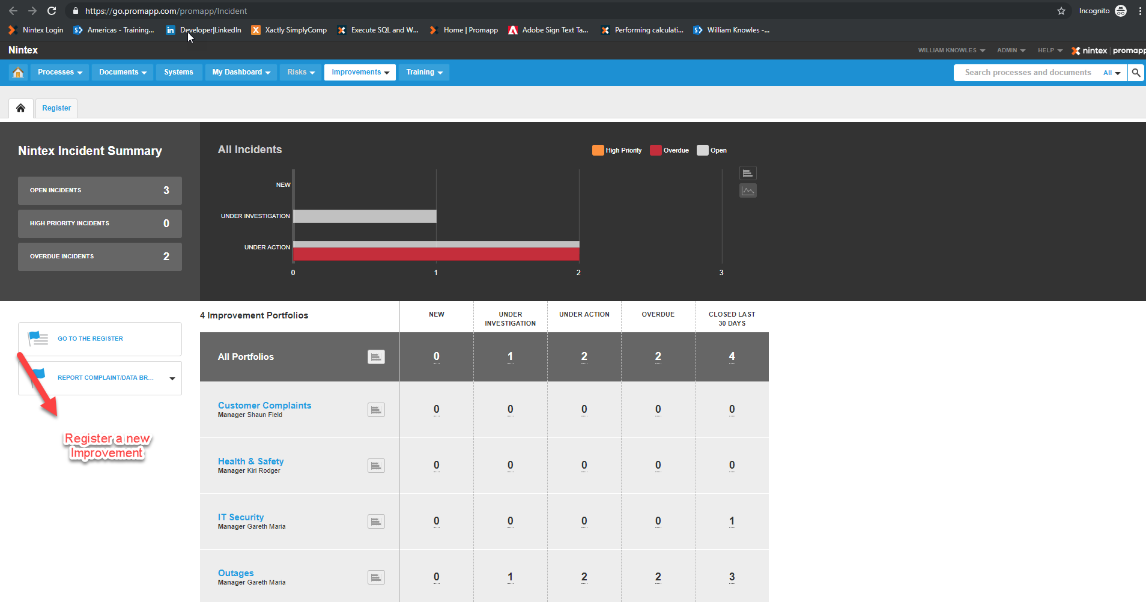Expand the Documents menu
The height and width of the screenshot is (602, 1146).
[x=123, y=72]
